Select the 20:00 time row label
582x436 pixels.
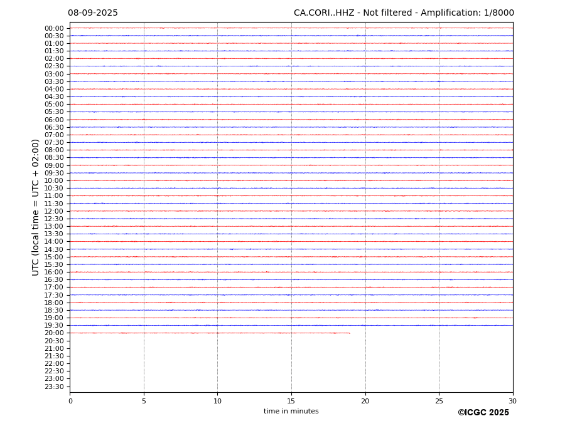[x=54, y=333]
